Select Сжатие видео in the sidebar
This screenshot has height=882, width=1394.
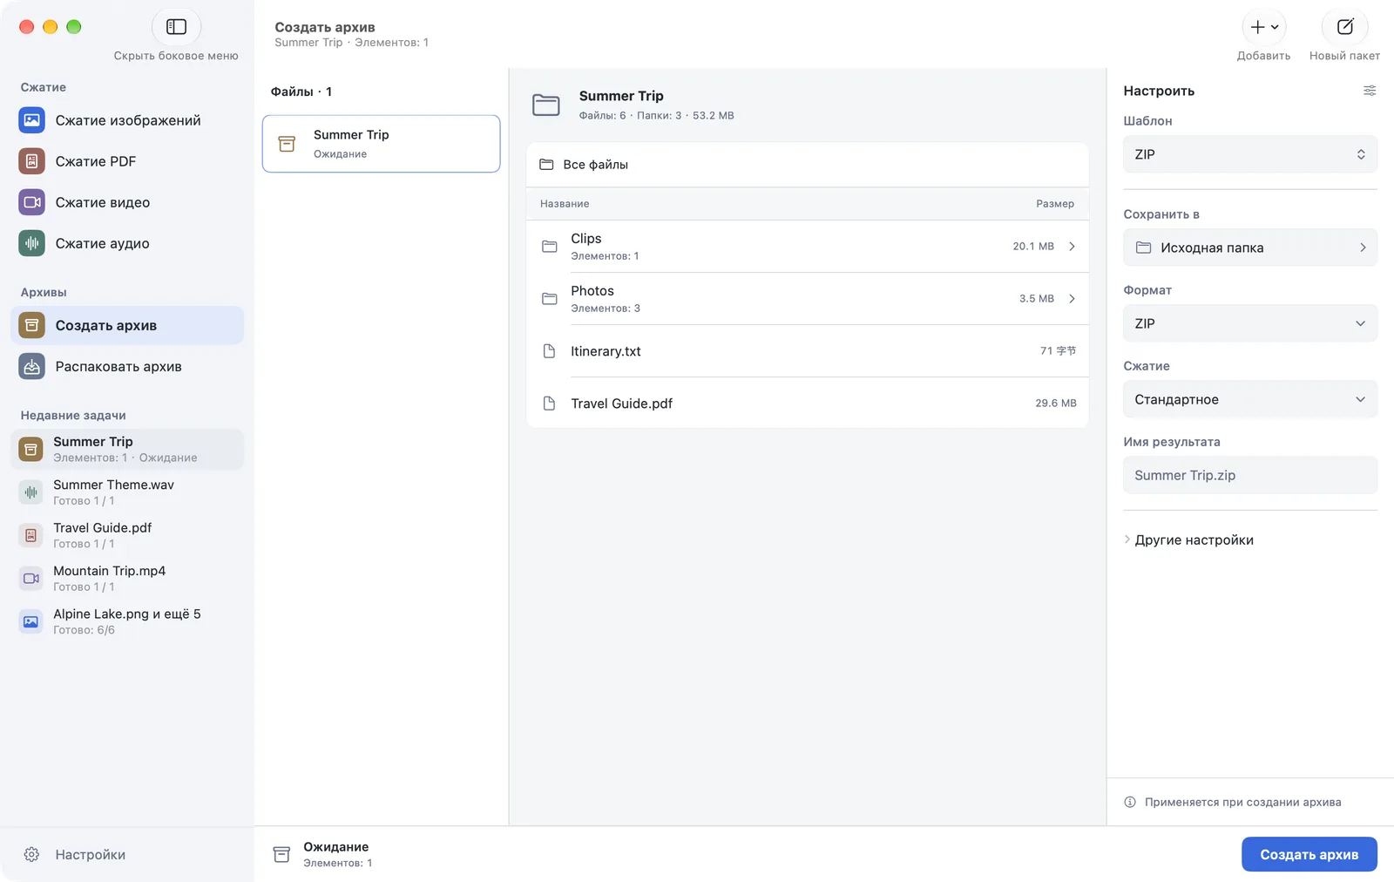pyautogui.click(x=127, y=202)
